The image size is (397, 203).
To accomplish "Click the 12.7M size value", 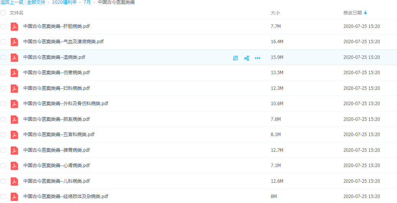I will point(277,150).
